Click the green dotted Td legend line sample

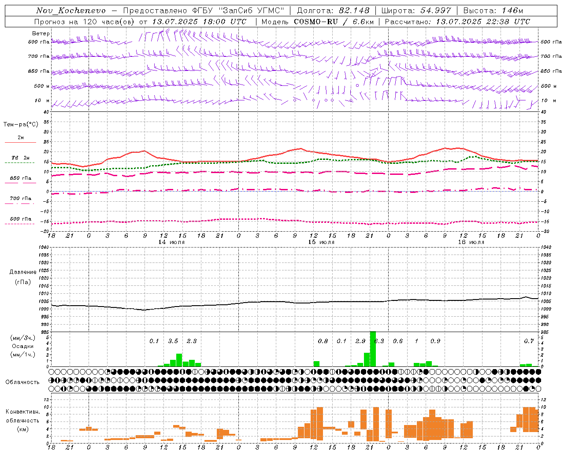click(x=19, y=163)
